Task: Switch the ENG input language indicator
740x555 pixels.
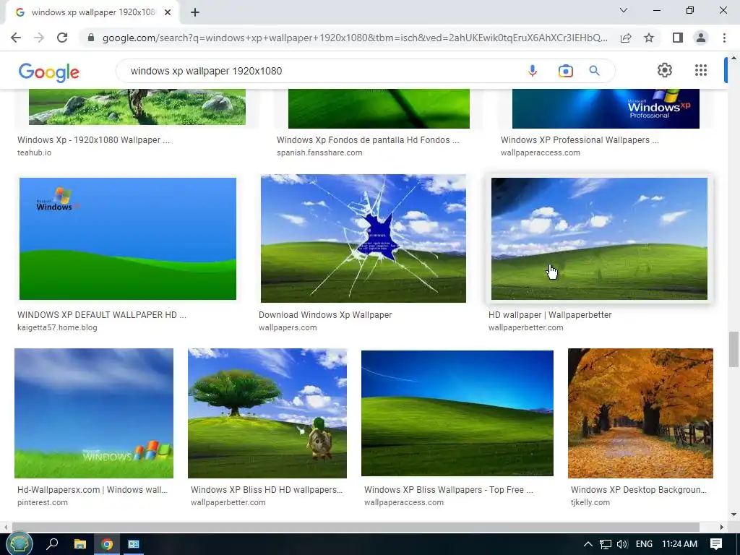Action: coord(644,544)
